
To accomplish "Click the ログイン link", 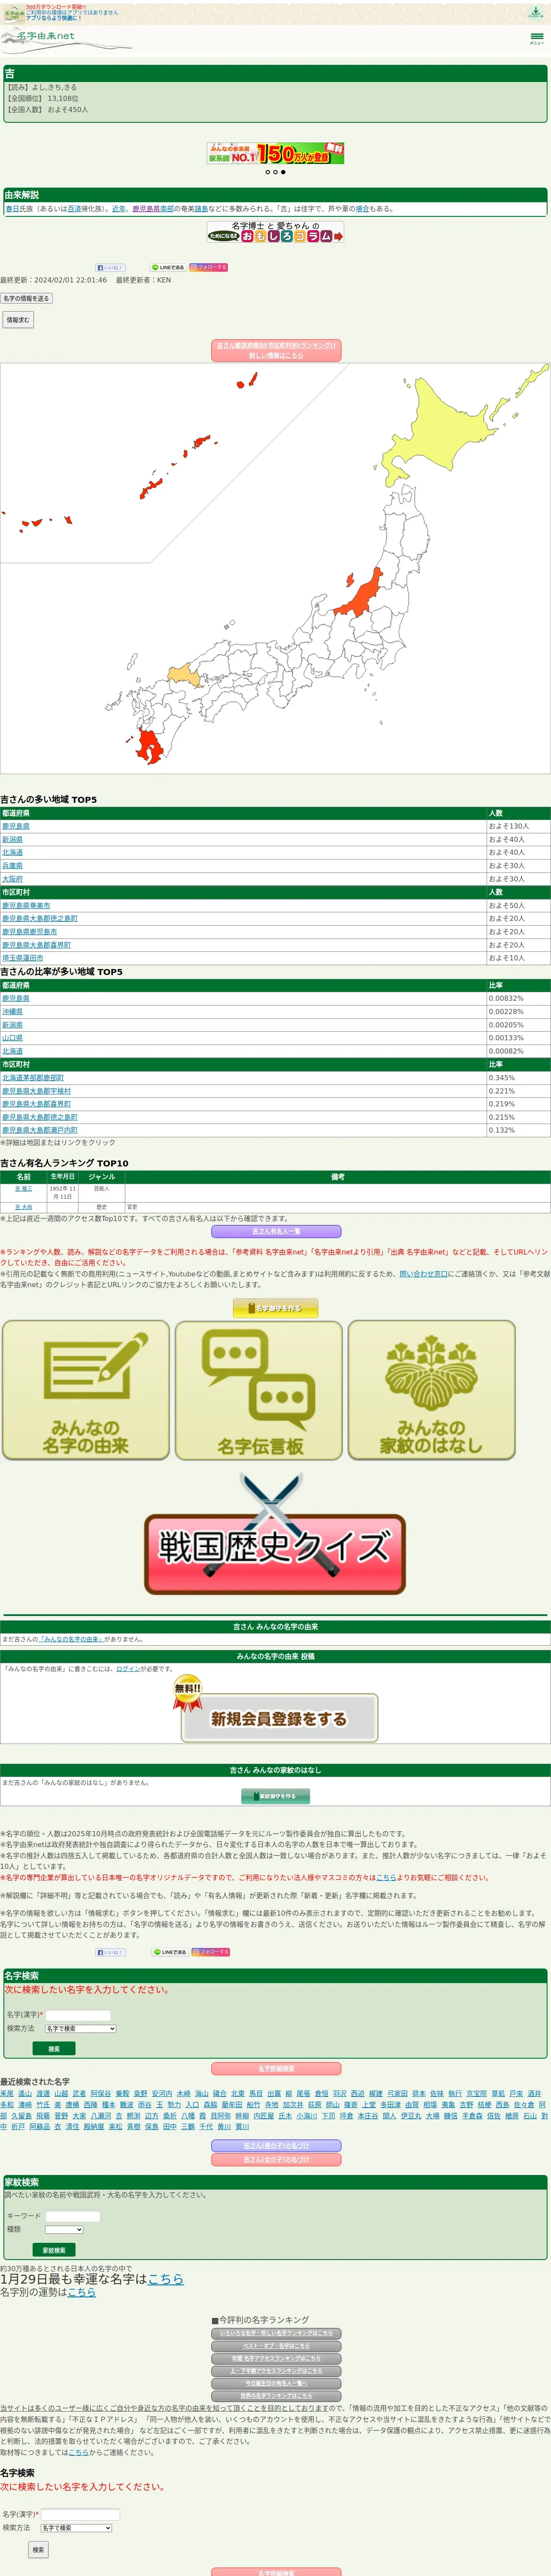I will click(x=128, y=1669).
